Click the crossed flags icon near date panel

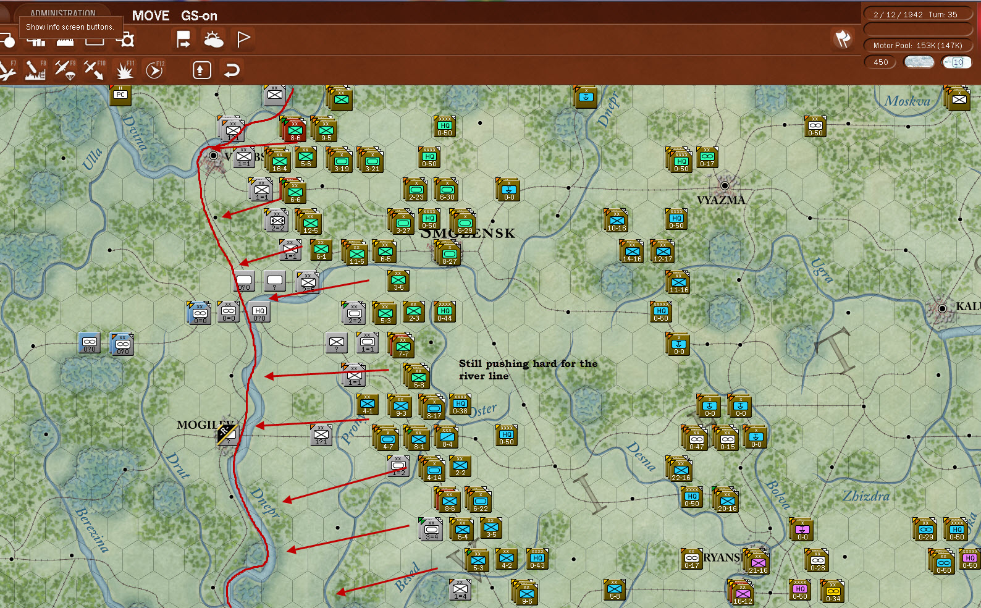[x=843, y=39]
